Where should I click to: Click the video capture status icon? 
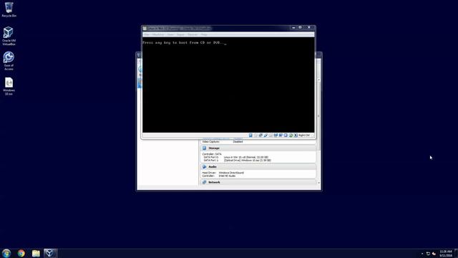[281, 135]
